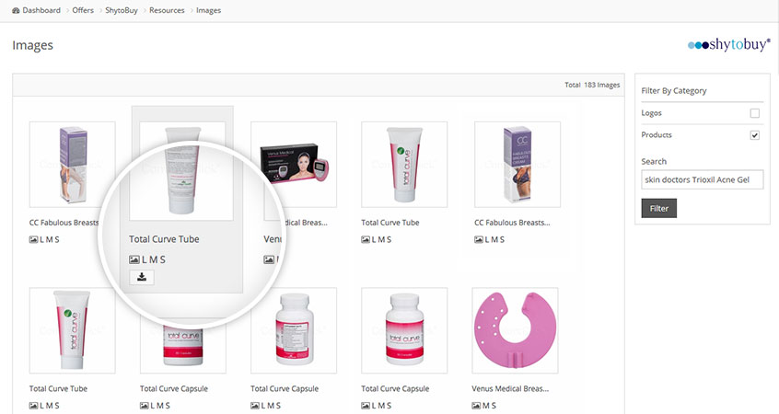
Task: Select size M in magnified Total Curve Tube card
Action: (154, 259)
